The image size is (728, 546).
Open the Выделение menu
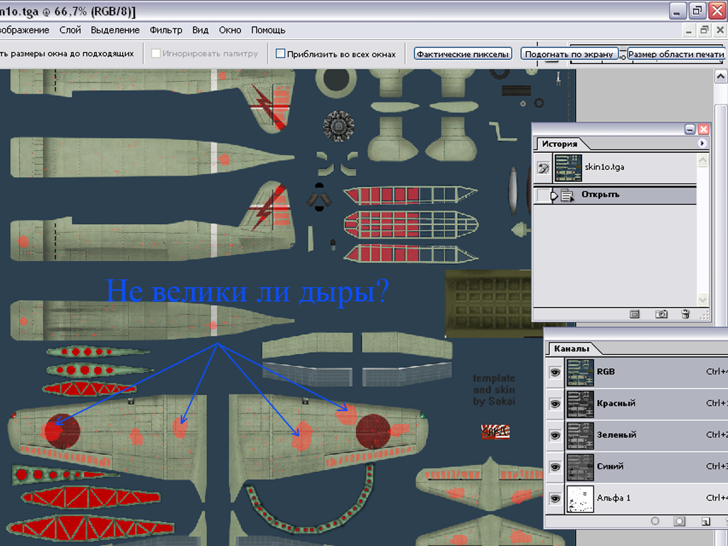point(115,30)
